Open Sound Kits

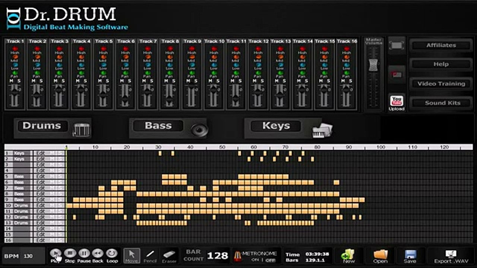click(441, 103)
